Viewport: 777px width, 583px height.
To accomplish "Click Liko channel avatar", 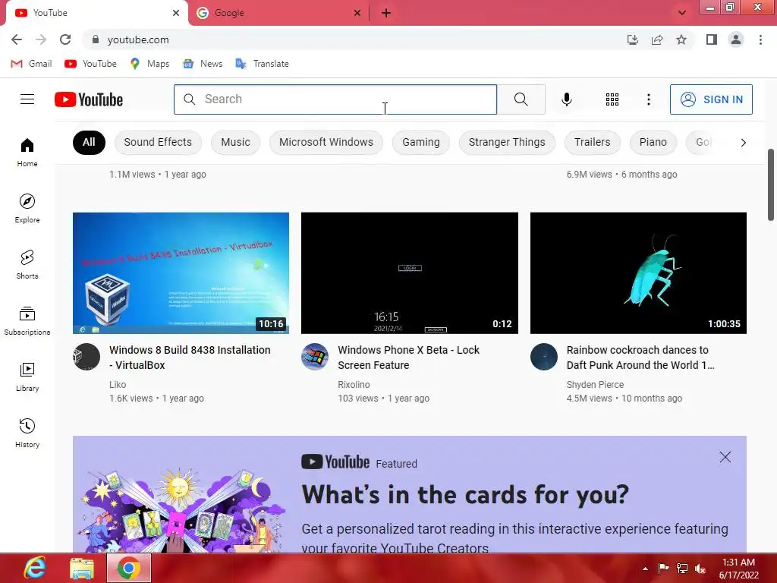I will click(87, 357).
